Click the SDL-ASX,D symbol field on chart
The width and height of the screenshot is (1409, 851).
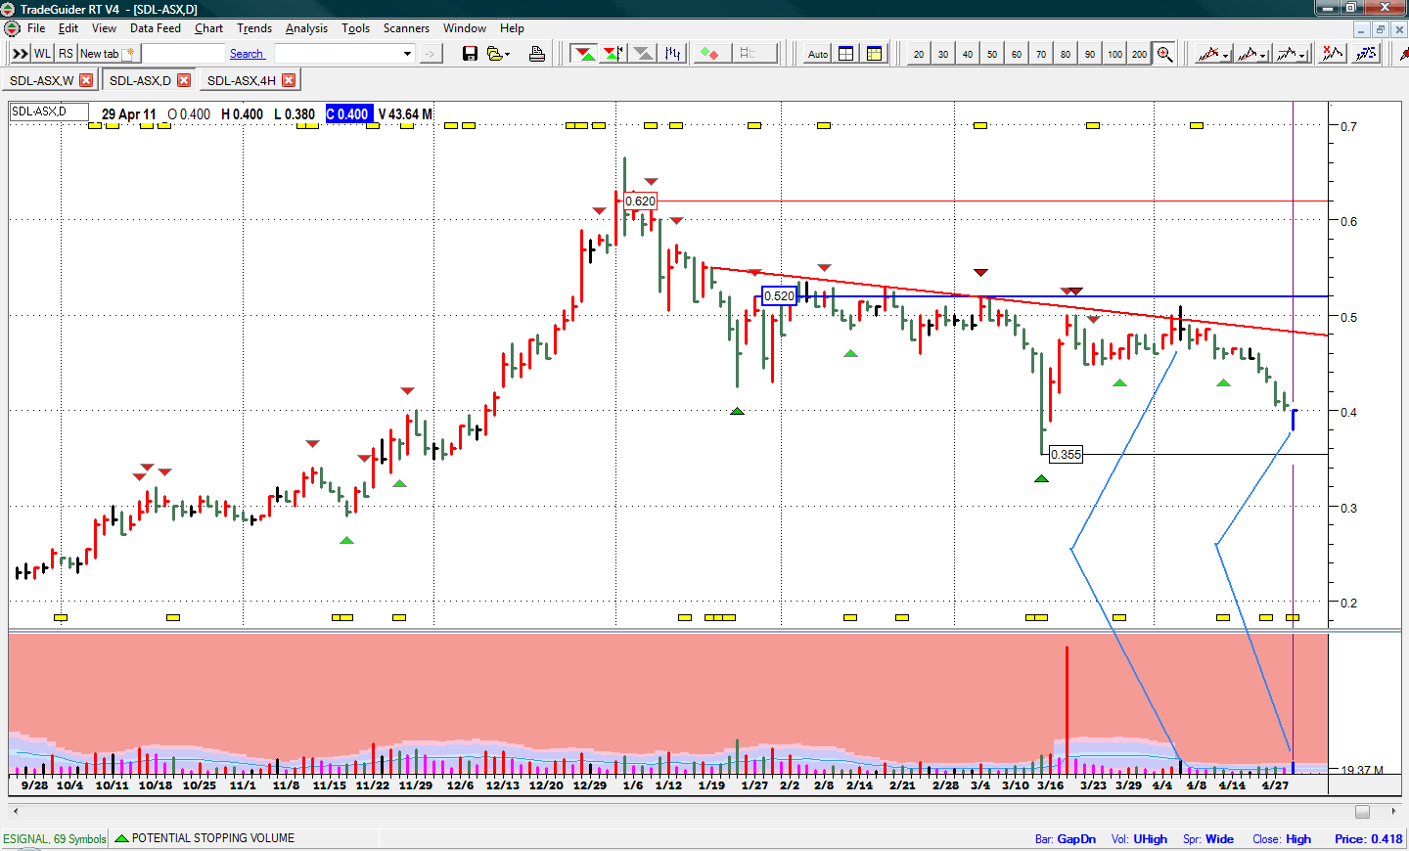coord(49,112)
